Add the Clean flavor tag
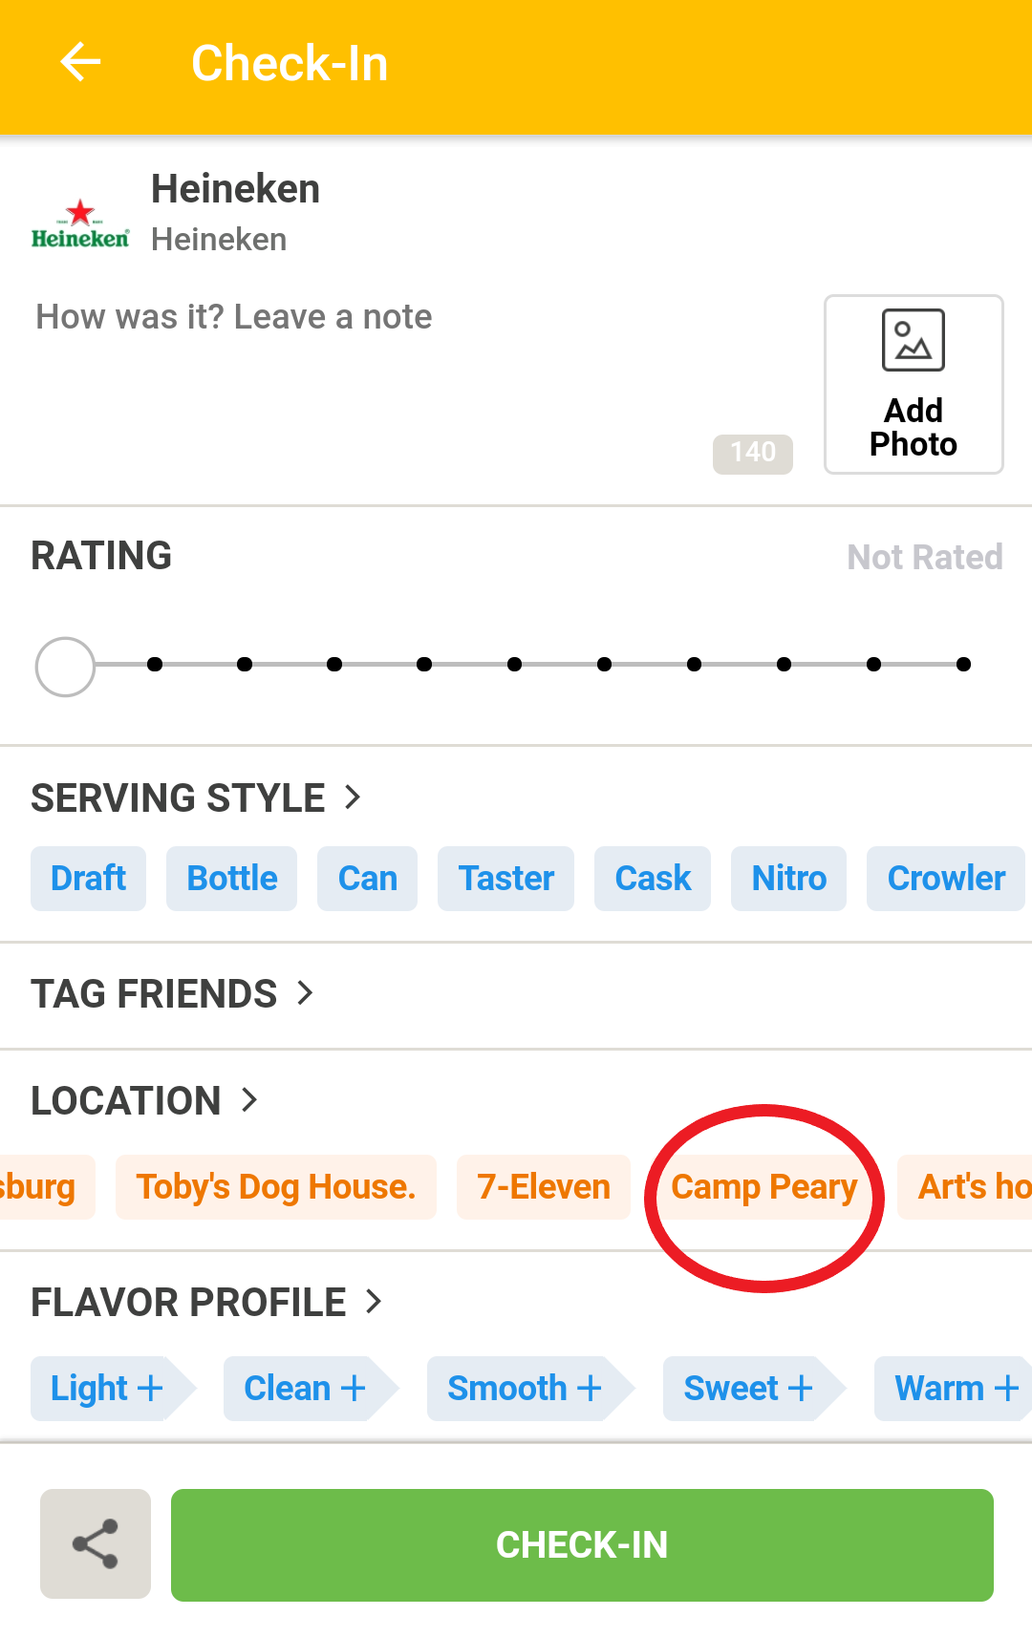Image resolution: width=1032 pixels, height=1637 pixels. (311, 1389)
